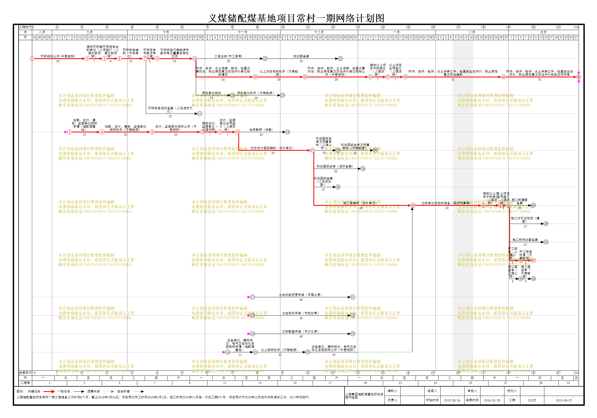597x418 pixels.
Task: Select node 14 on the equipment bidding row
Action: click(227, 352)
